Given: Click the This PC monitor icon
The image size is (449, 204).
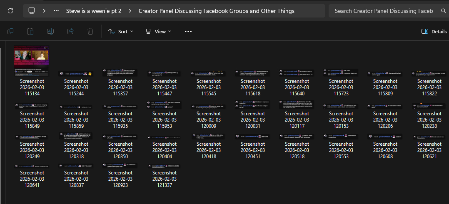Looking at the screenshot, I should point(32,11).
